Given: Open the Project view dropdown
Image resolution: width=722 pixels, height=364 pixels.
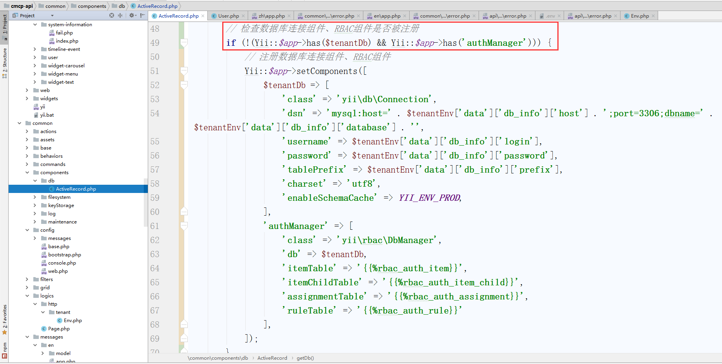Looking at the screenshot, I should click(52, 16).
